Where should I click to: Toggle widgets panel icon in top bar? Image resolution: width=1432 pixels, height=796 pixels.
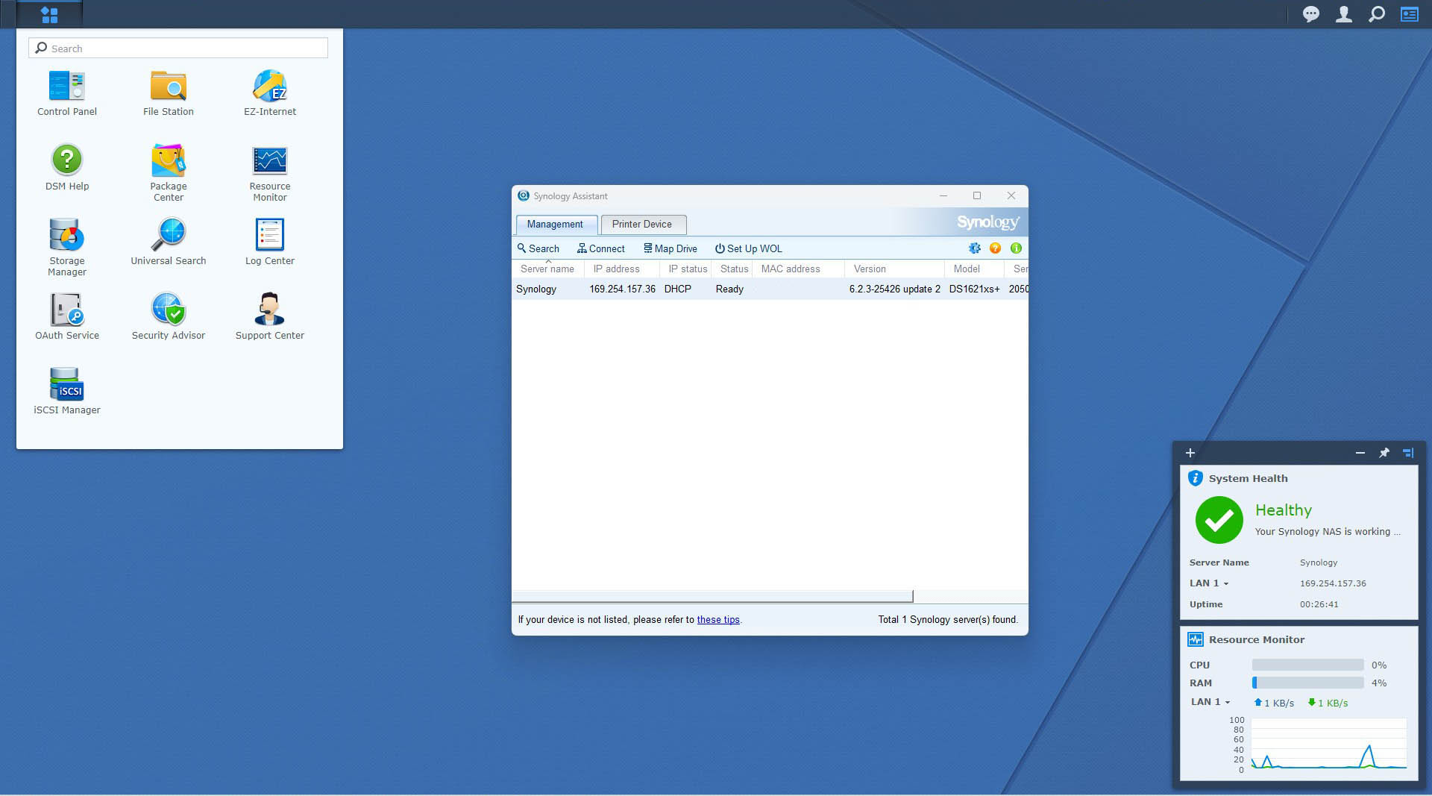tap(1409, 14)
